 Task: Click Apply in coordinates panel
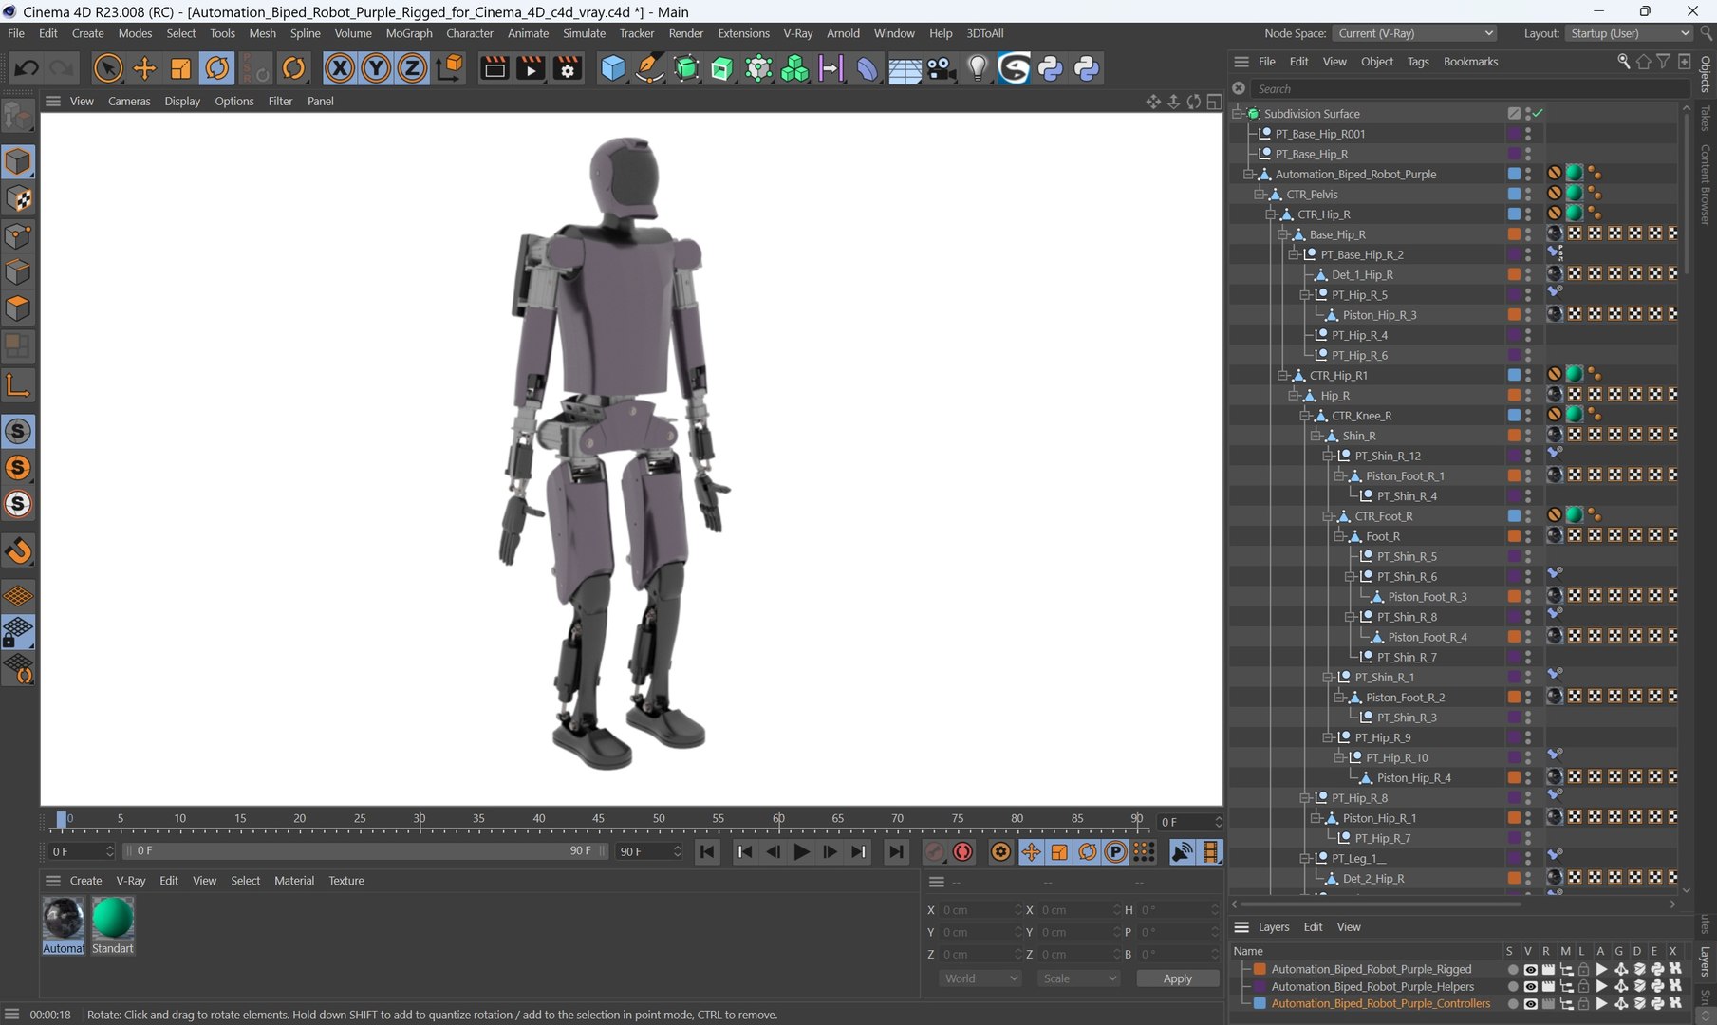[1177, 978]
